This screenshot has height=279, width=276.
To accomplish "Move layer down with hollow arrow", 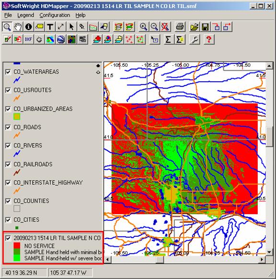I will pyautogui.click(x=98, y=72).
